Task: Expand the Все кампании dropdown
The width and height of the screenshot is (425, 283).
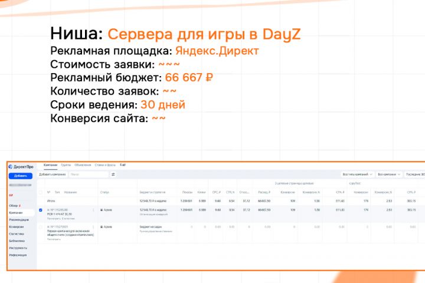Action: click(389, 175)
